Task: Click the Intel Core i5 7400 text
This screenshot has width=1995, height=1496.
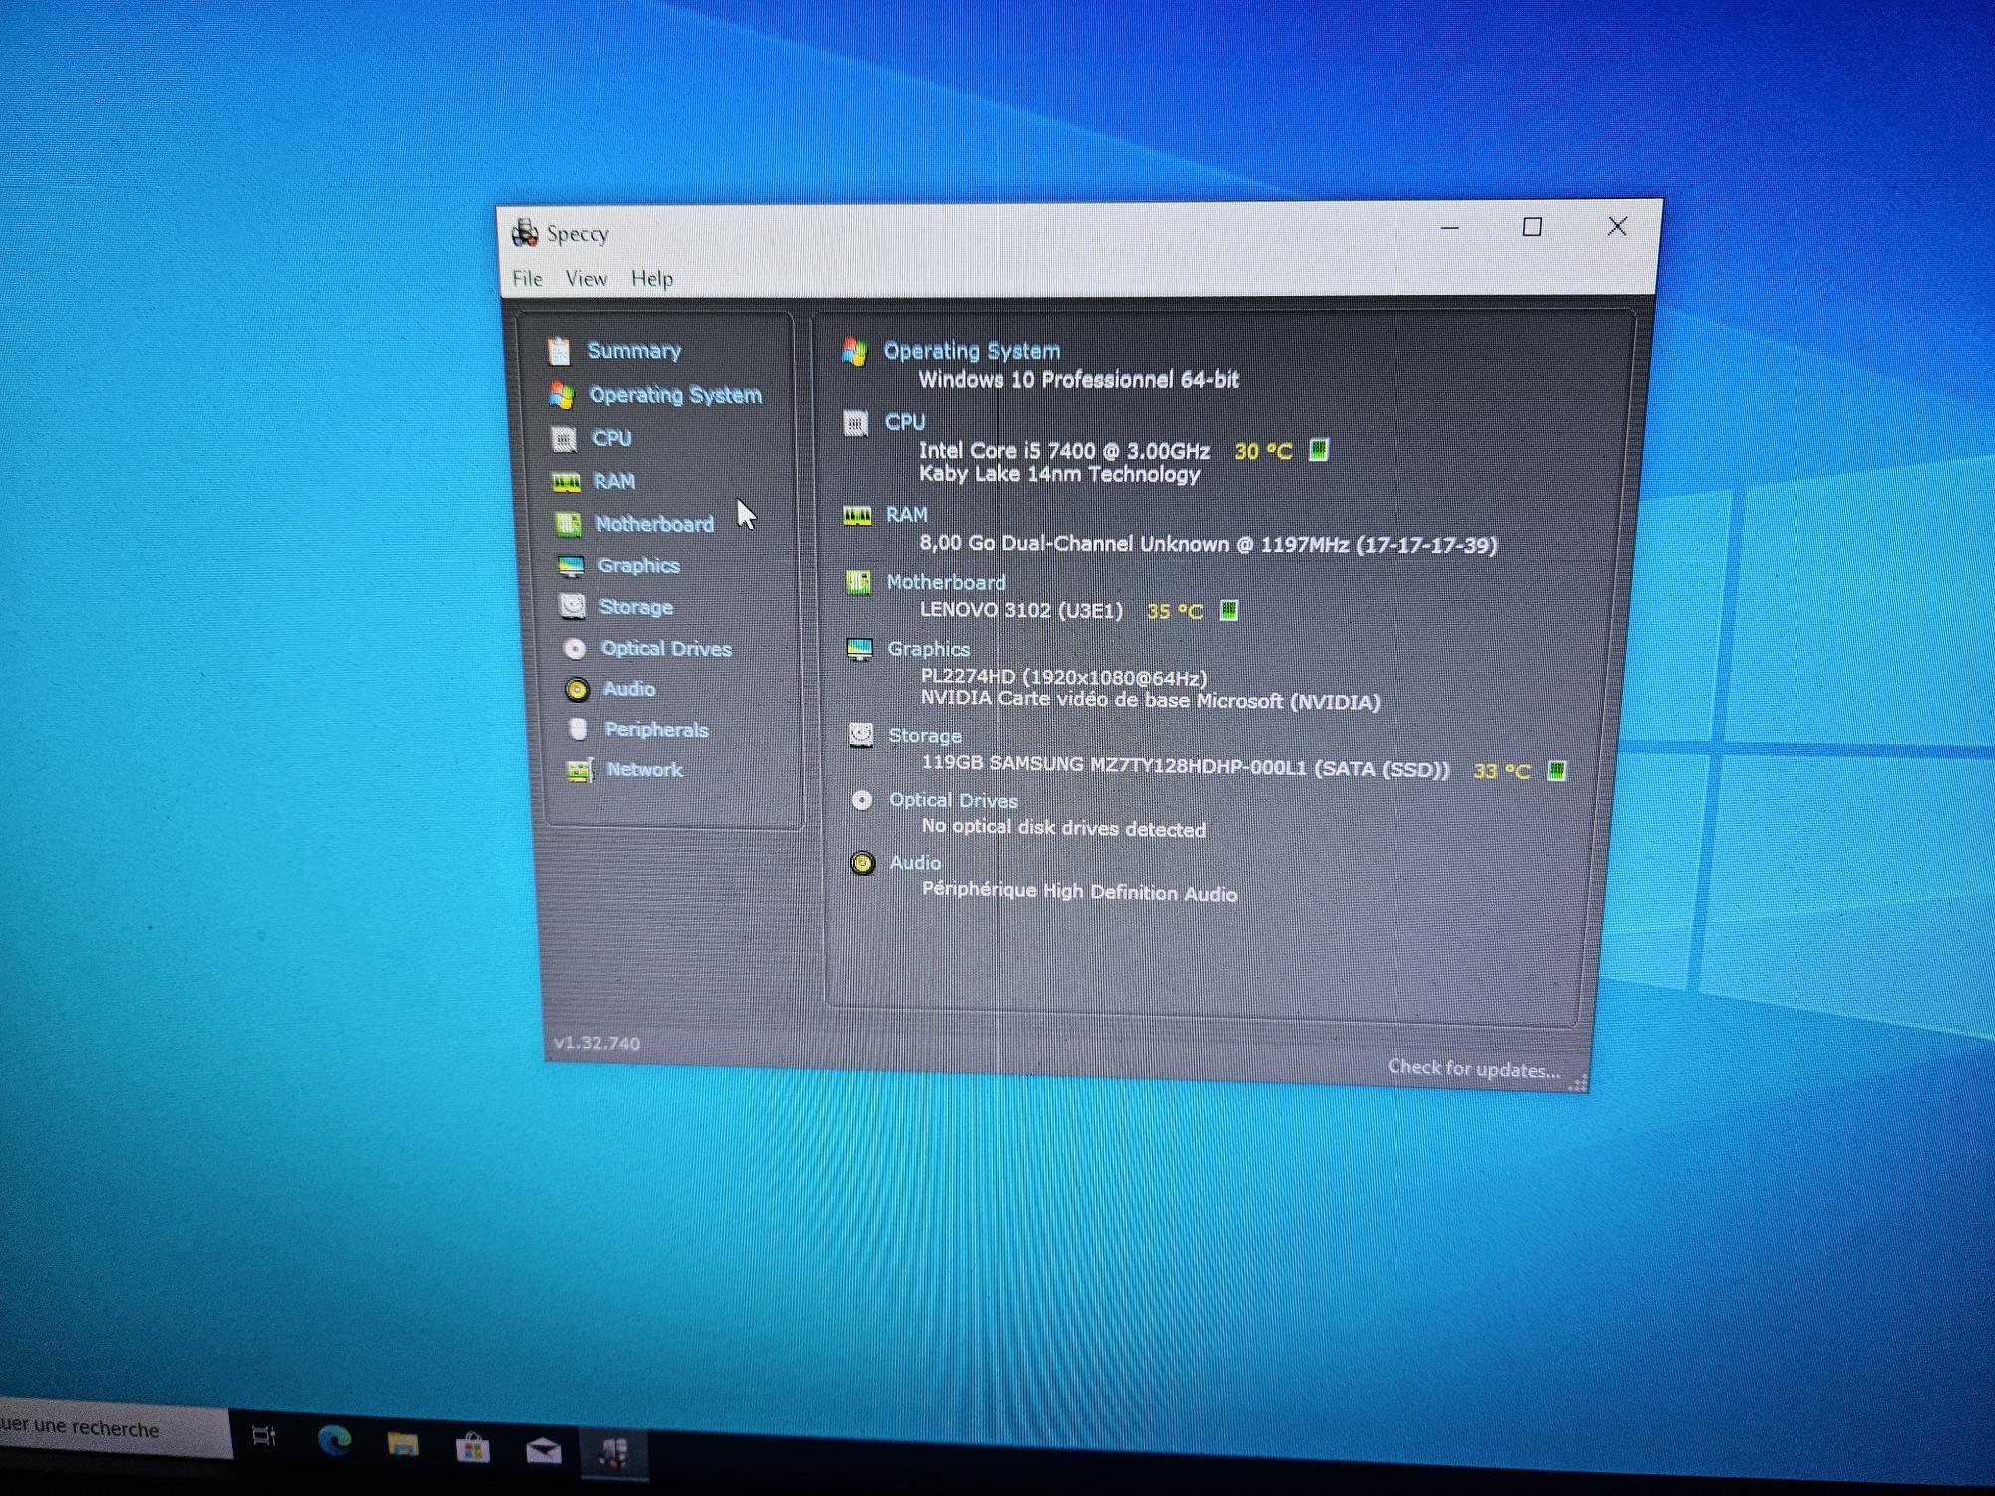Action: pyautogui.click(x=1064, y=451)
